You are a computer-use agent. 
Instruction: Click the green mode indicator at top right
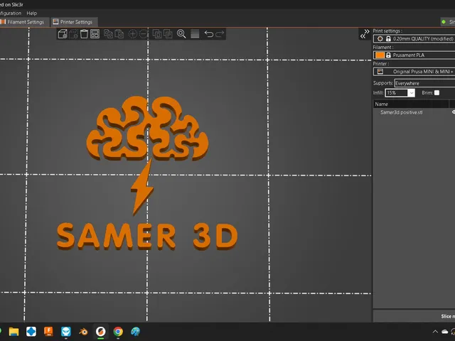[444, 22]
